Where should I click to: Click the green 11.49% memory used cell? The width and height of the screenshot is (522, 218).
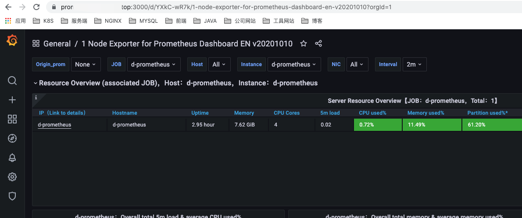point(432,125)
